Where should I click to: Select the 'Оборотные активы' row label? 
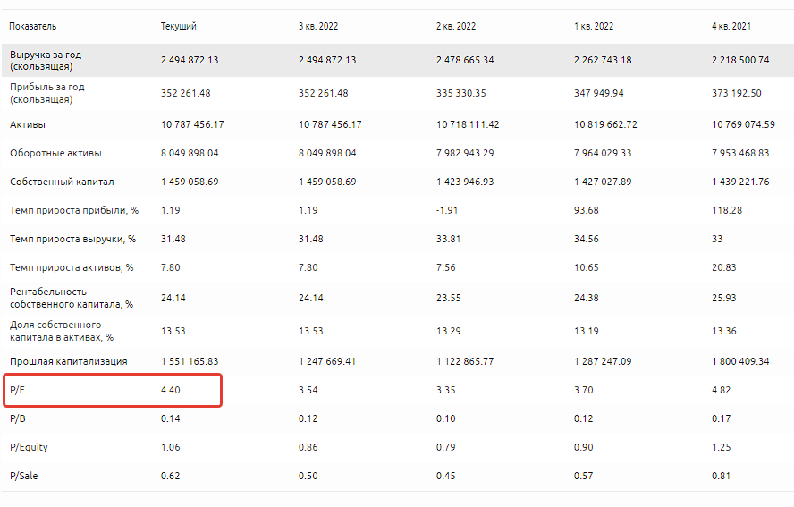click(x=55, y=153)
